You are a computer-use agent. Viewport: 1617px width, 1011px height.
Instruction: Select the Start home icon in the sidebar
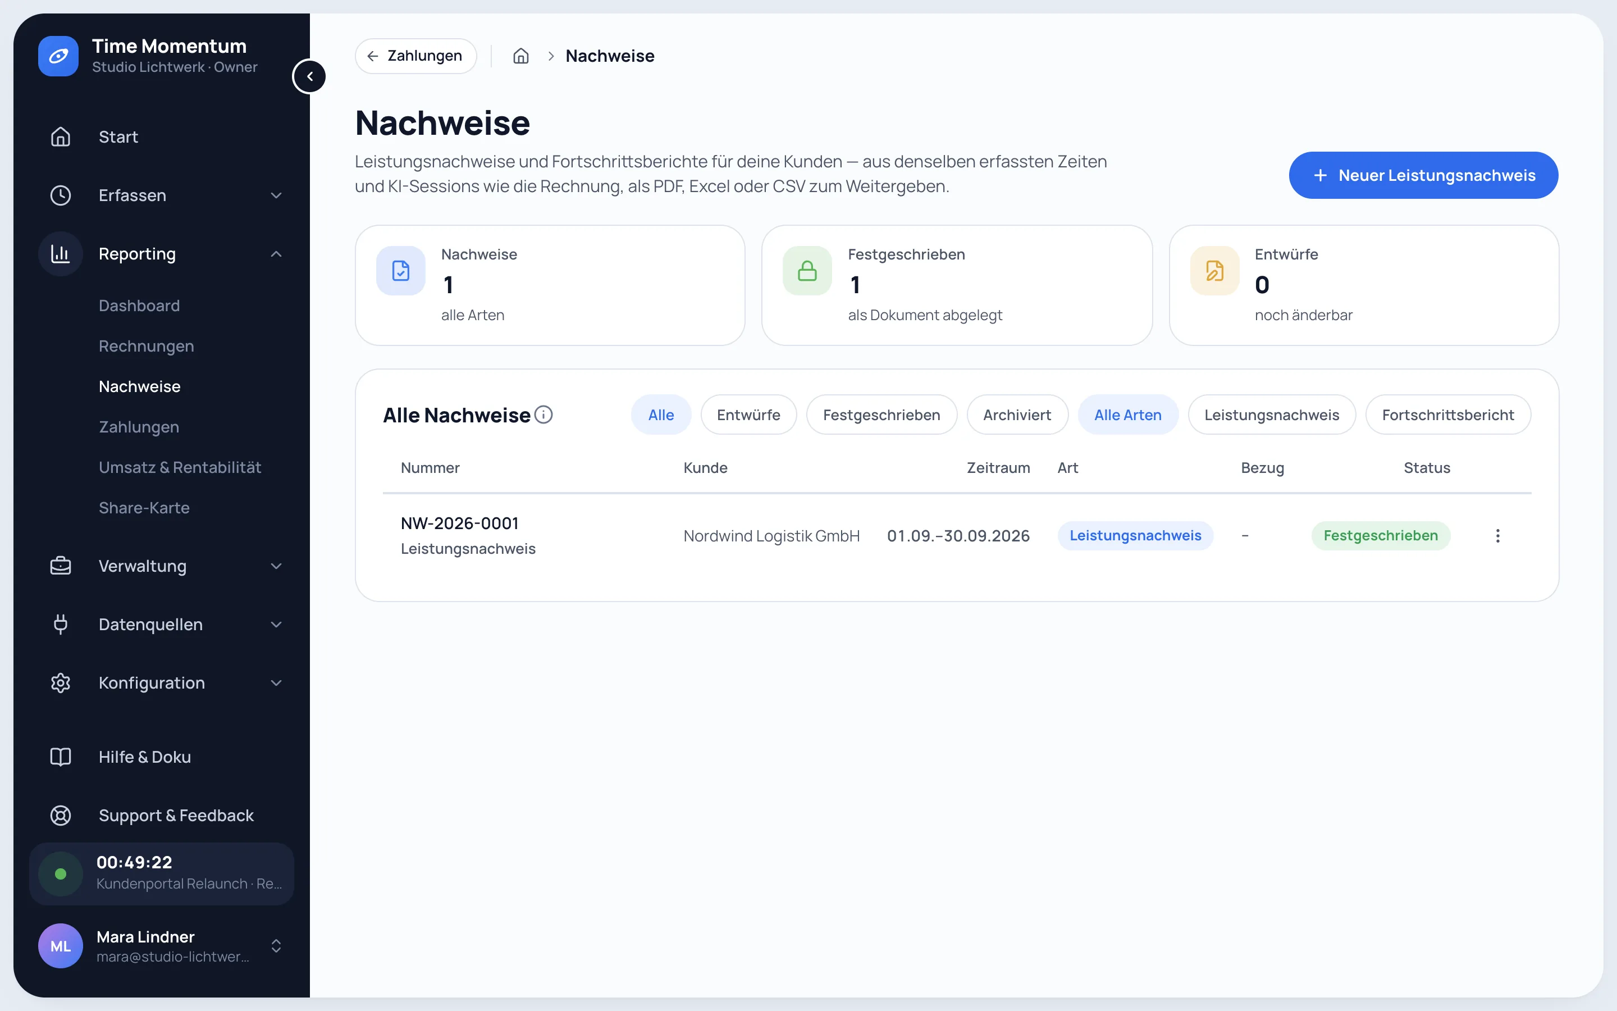coord(60,136)
